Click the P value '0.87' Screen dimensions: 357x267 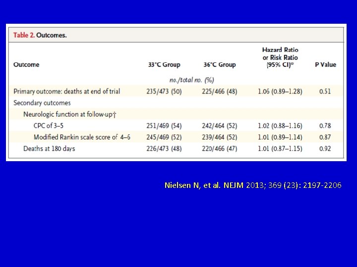click(x=325, y=137)
